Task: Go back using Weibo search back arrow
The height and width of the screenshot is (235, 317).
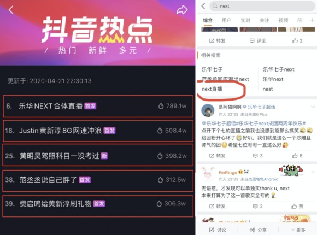Action: (x=203, y=6)
